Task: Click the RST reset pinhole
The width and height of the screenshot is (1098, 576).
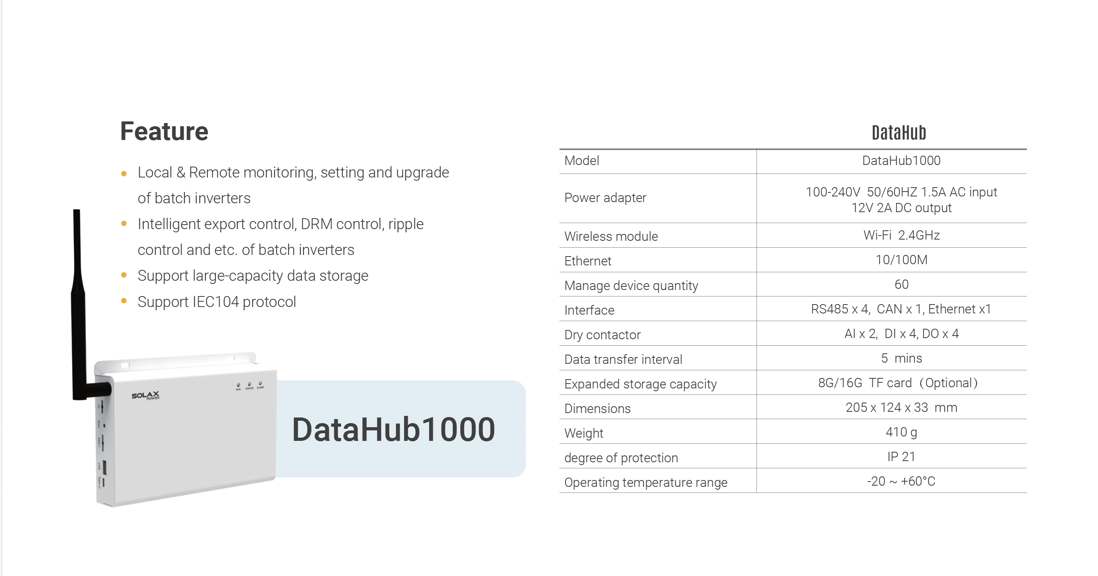Action: coord(104,426)
